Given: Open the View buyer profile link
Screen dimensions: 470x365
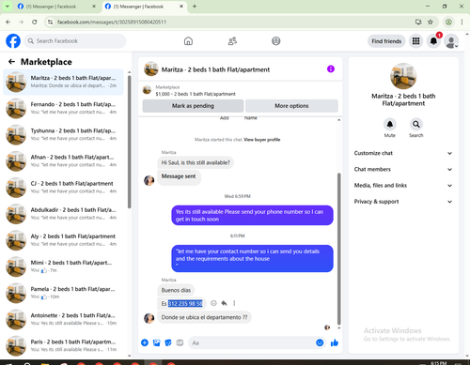Looking at the screenshot, I should pos(262,140).
